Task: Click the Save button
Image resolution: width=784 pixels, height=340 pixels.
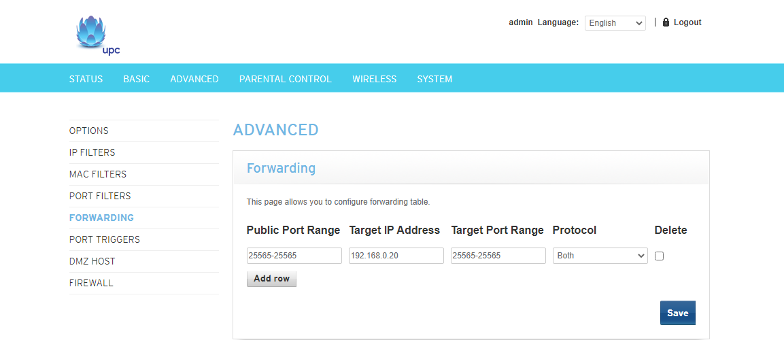Action: click(x=677, y=313)
